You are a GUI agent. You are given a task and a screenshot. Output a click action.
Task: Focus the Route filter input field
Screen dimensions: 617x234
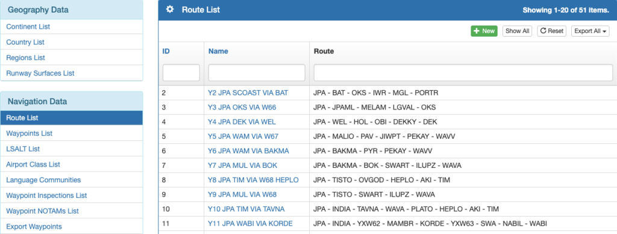[x=463, y=73]
